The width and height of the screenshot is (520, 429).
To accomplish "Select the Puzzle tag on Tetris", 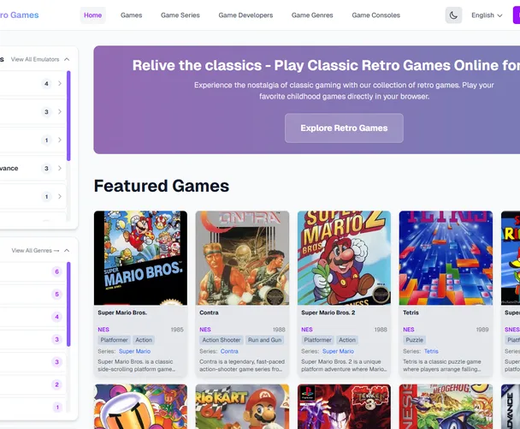I will [x=415, y=340].
